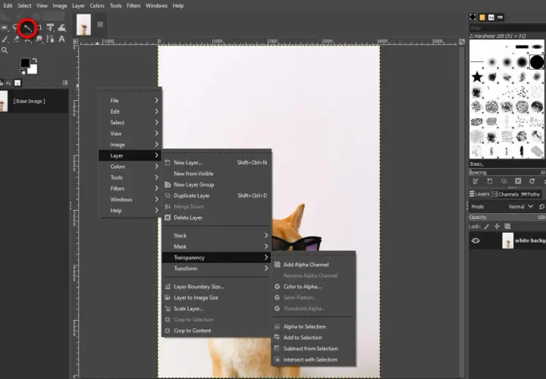
Task: Select the Rectangle Select tool
Action: pyautogui.click(x=5, y=28)
